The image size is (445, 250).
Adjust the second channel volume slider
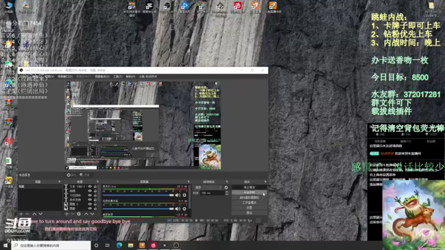tap(138, 209)
